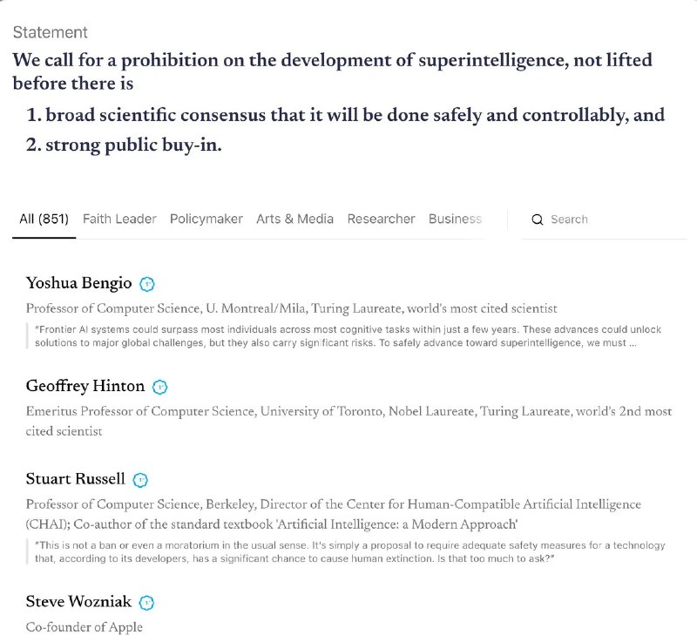The width and height of the screenshot is (697, 635).
Task: Click the verified badge beside Stuart Russell
Action: tap(140, 480)
